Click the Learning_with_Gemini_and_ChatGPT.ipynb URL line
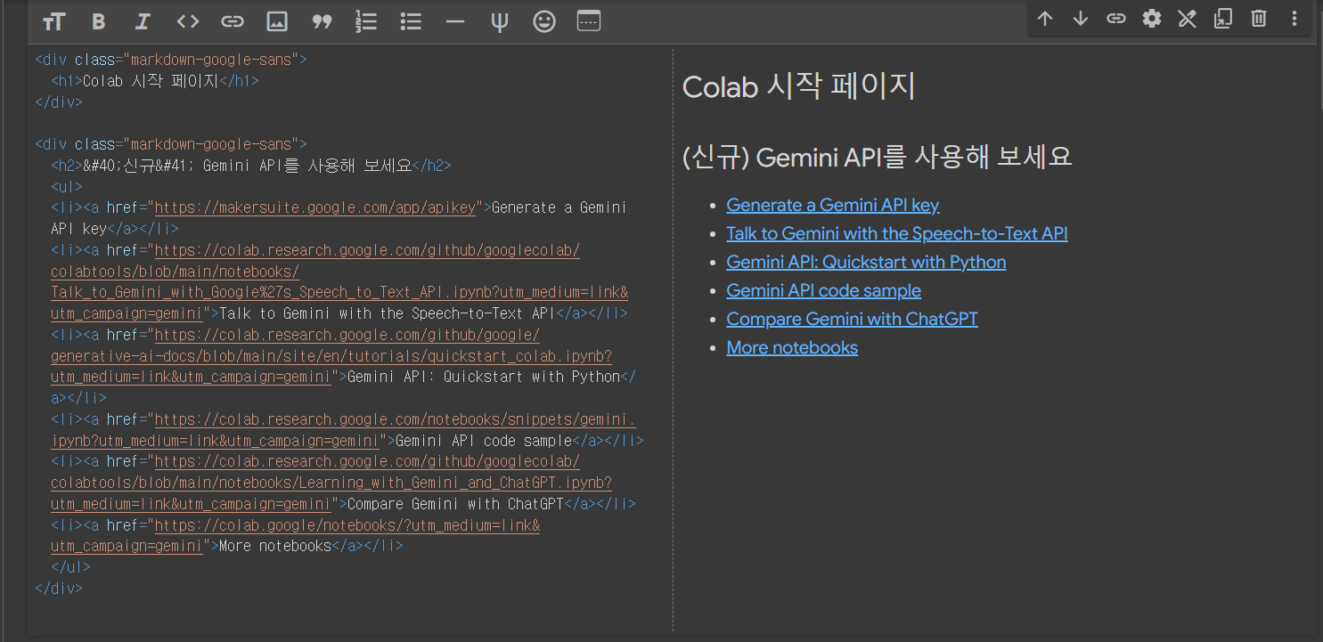 coord(331,483)
